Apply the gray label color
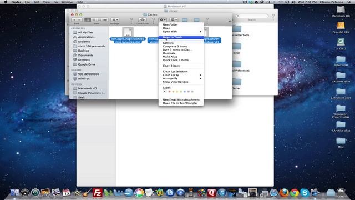 pos(192,92)
